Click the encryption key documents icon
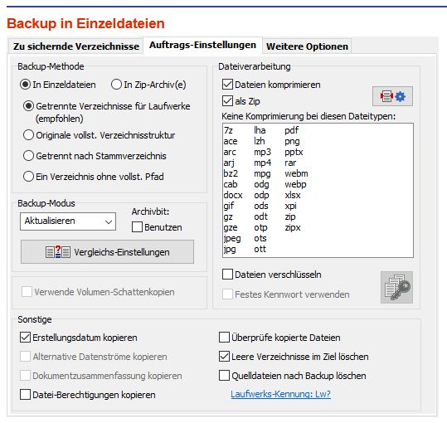Viewport: 447px width, 423px height. click(x=396, y=287)
